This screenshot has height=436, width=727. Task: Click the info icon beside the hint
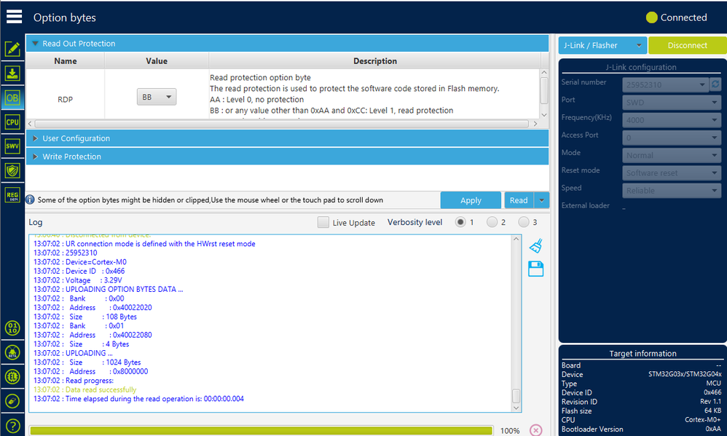pyautogui.click(x=30, y=199)
